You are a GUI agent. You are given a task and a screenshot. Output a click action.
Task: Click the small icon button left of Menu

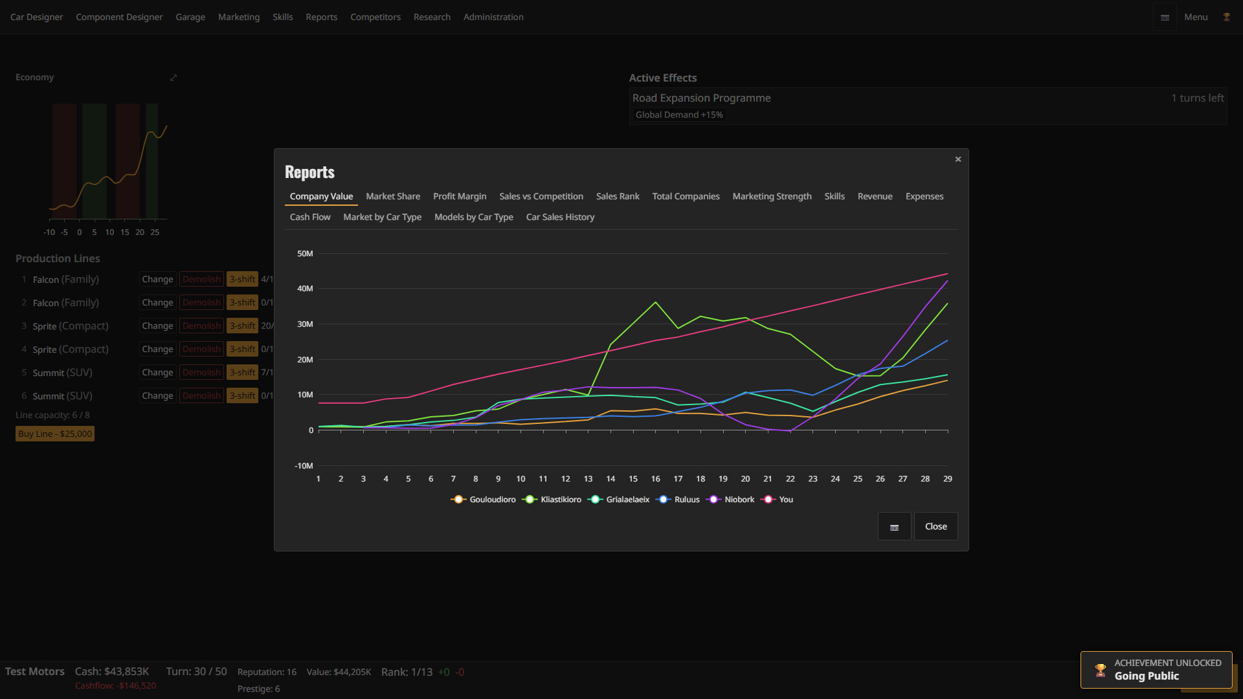(1165, 17)
